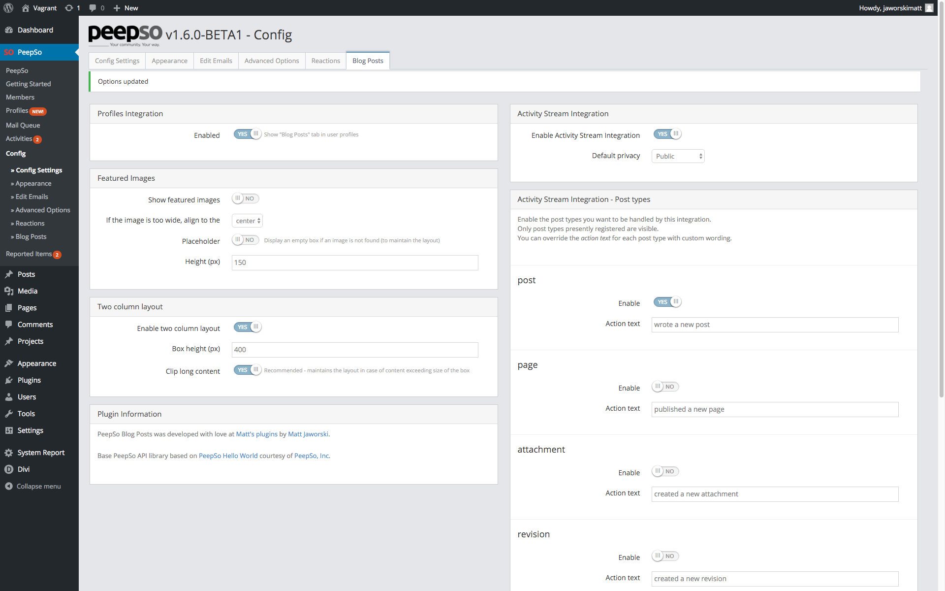The image size is (945, 591).
Task: Click the post Action text field
Action: (x=775, y=325)
